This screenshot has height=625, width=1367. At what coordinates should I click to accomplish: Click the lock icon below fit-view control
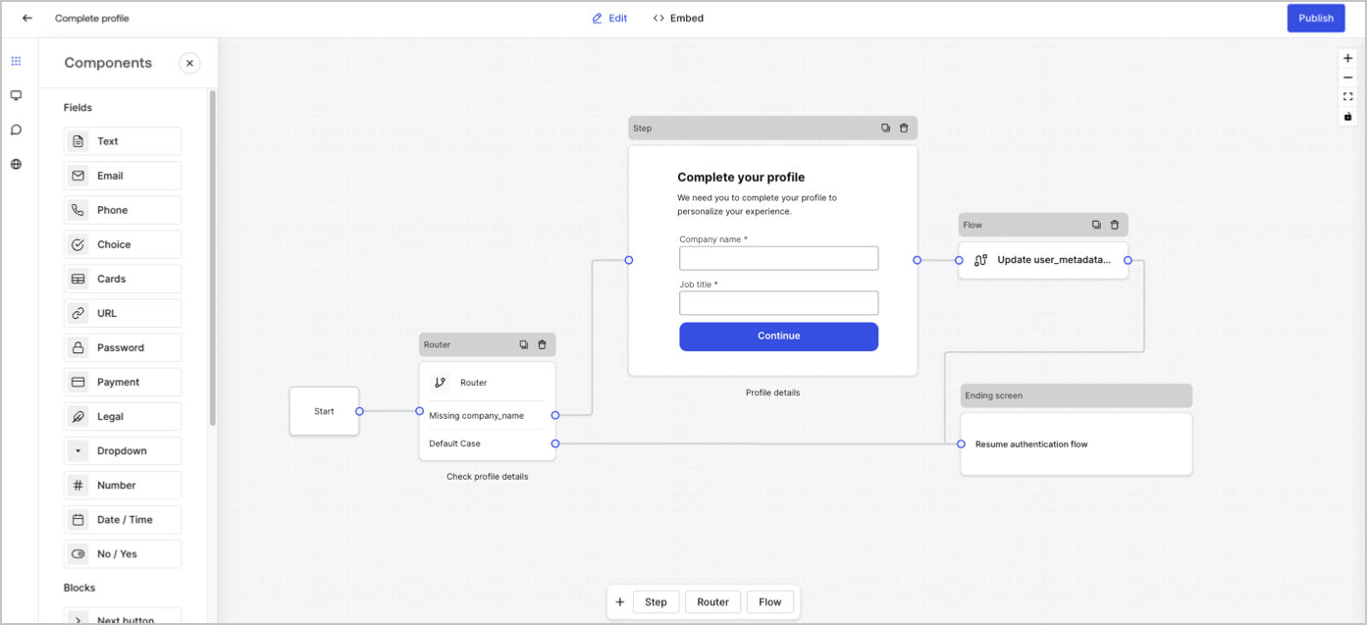(x=1347, y=116)
